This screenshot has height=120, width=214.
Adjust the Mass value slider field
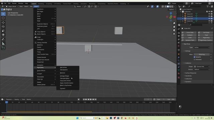pos(202,54)
